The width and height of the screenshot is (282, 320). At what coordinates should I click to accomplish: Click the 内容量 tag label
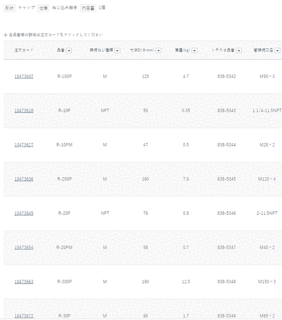88,8
